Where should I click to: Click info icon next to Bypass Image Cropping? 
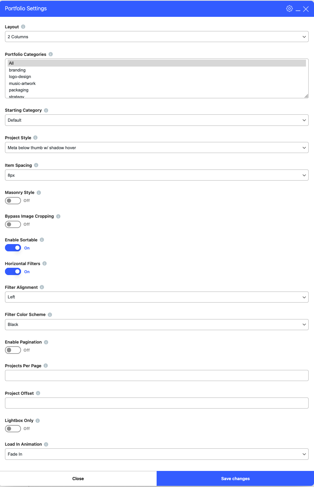click(58, 217)
